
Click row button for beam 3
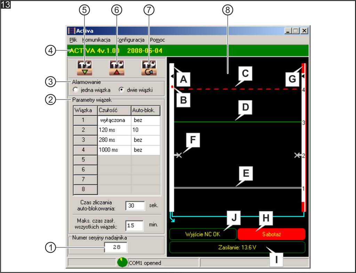pos(86,140)
